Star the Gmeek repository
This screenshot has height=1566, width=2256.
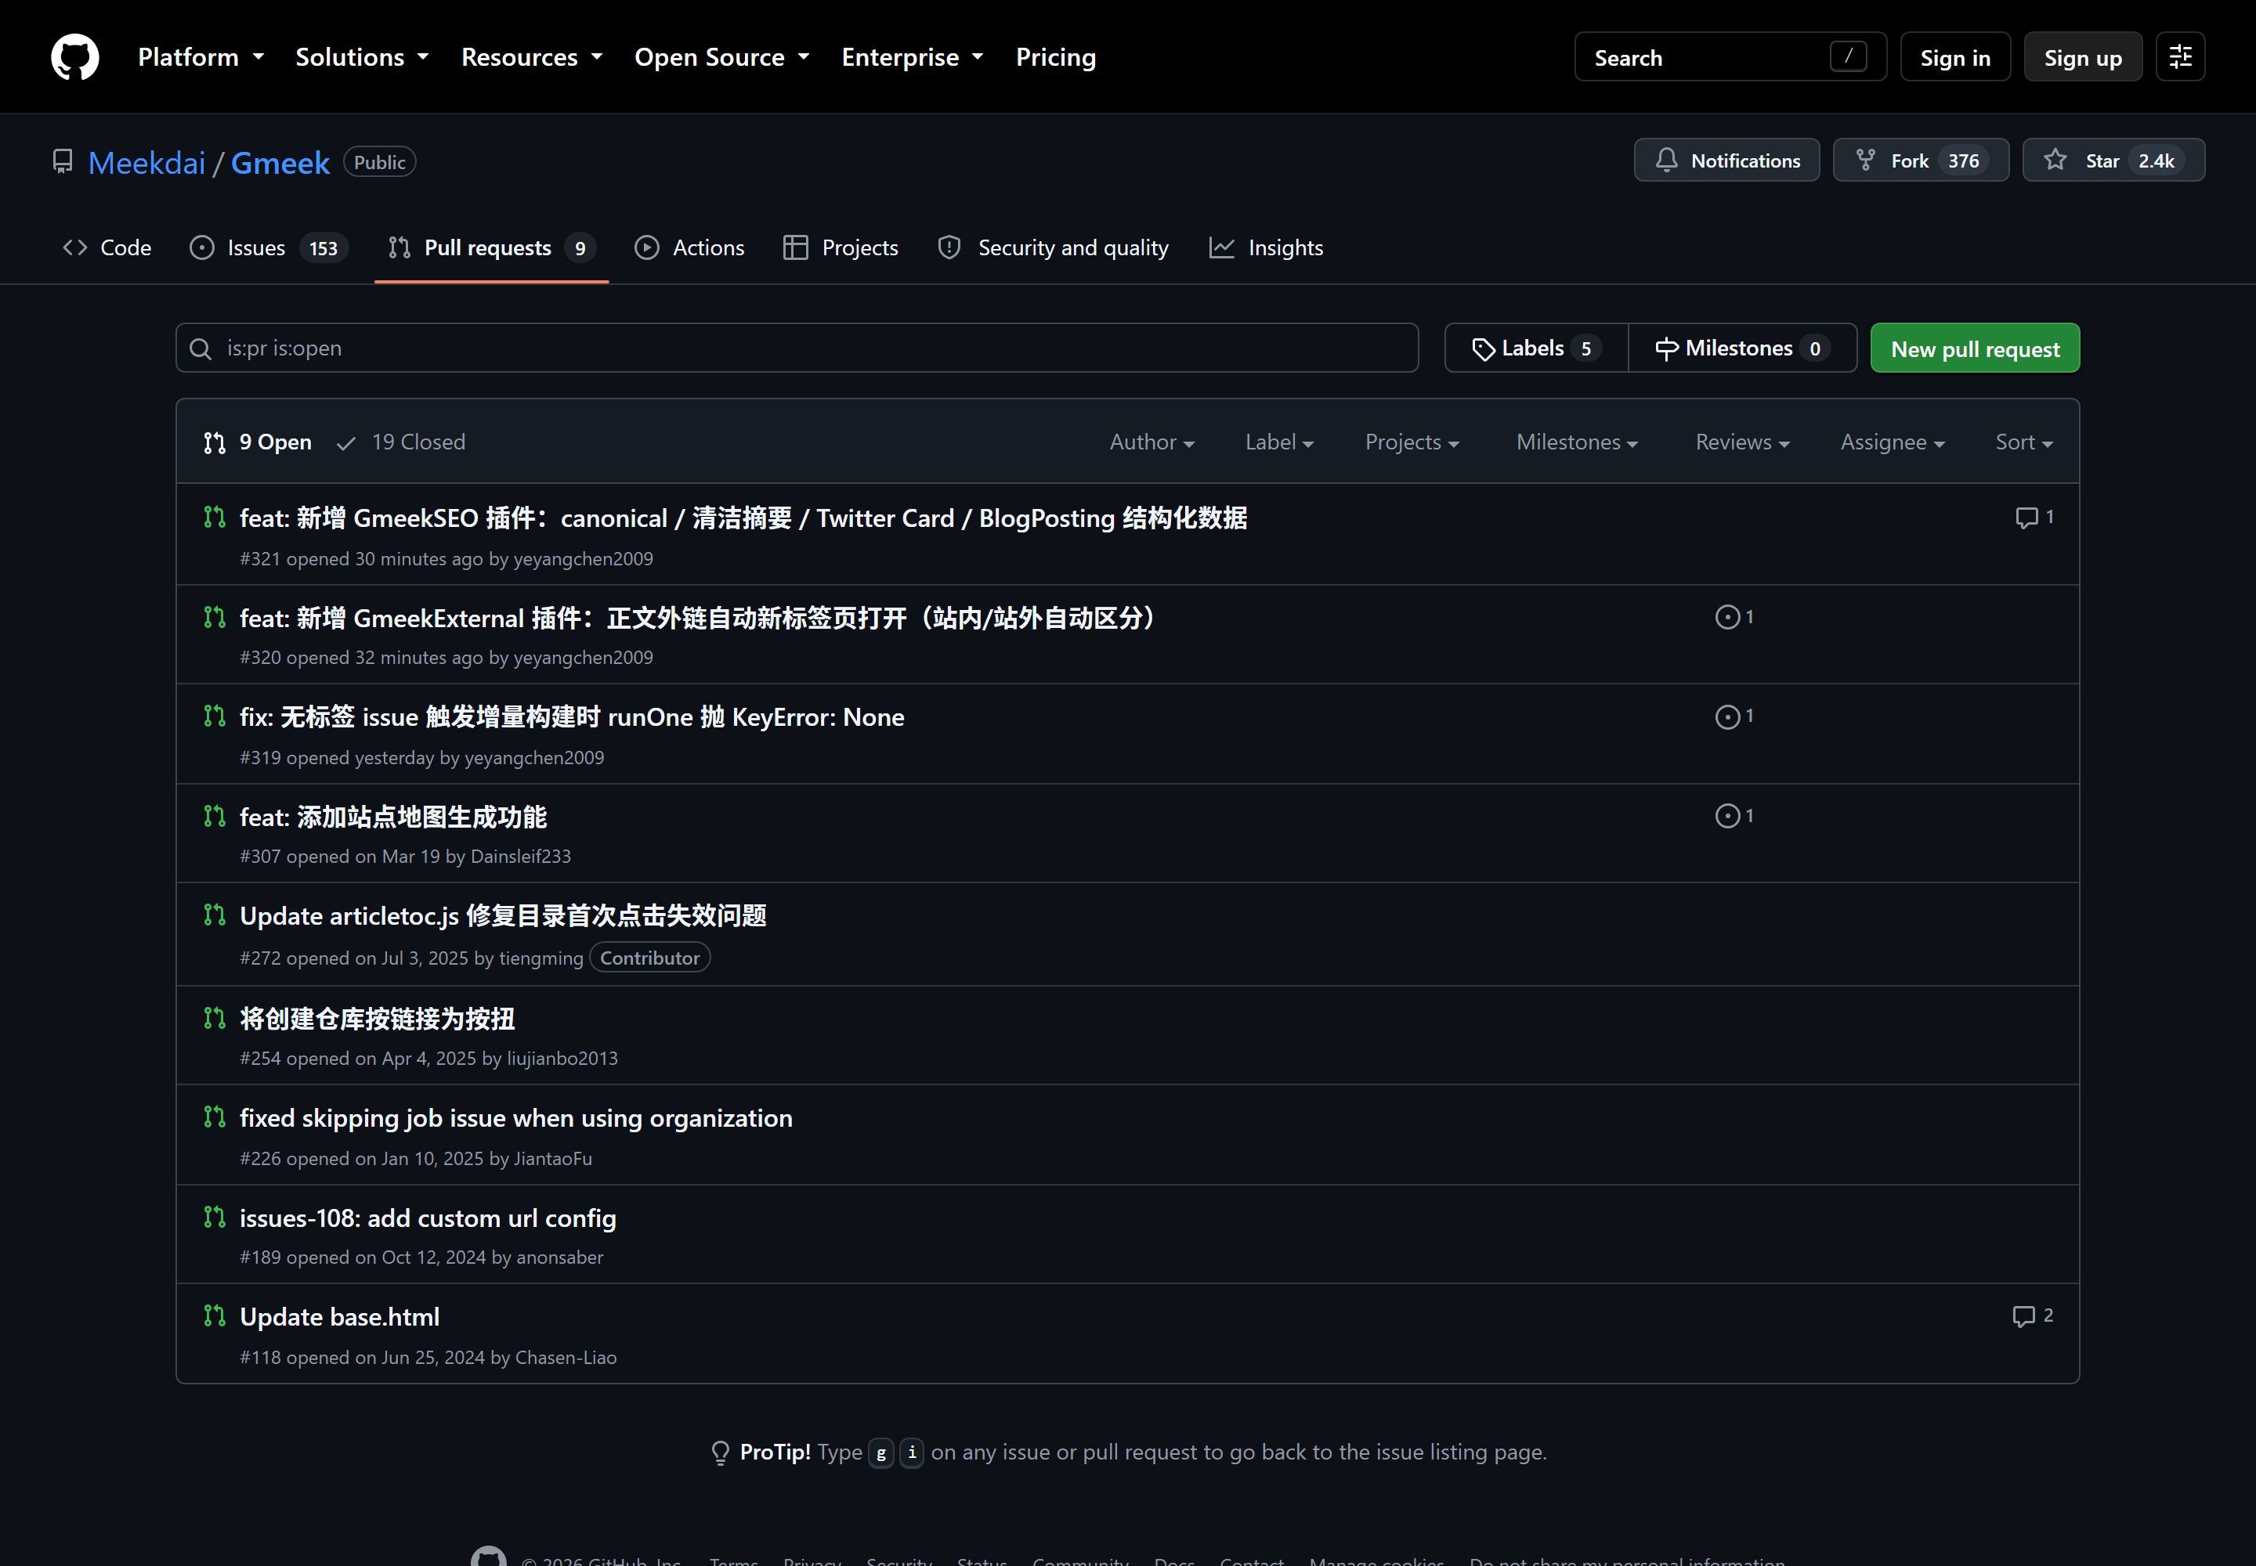(2113, 160)
